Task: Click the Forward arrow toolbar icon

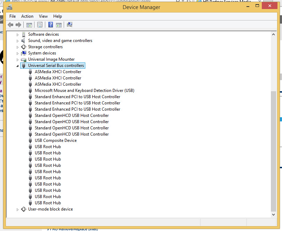Action: click(x=18, y=25)
